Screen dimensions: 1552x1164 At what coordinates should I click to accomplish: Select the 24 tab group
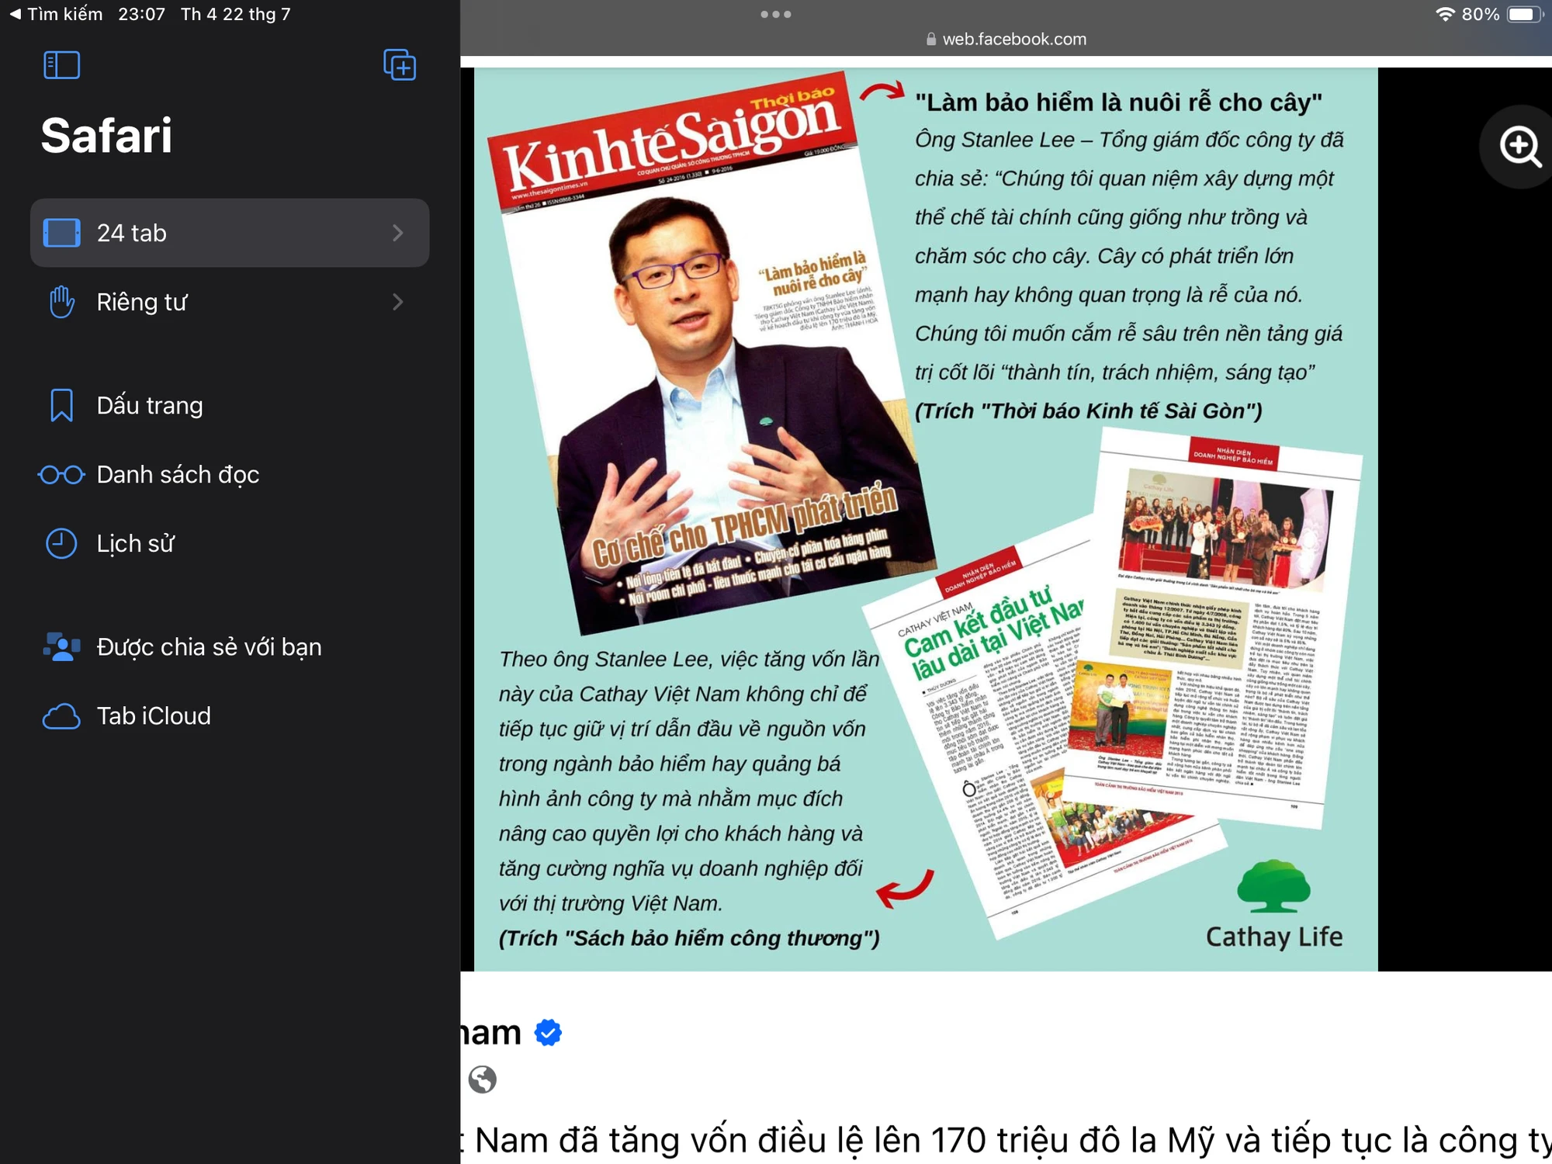tap(230, 233)
